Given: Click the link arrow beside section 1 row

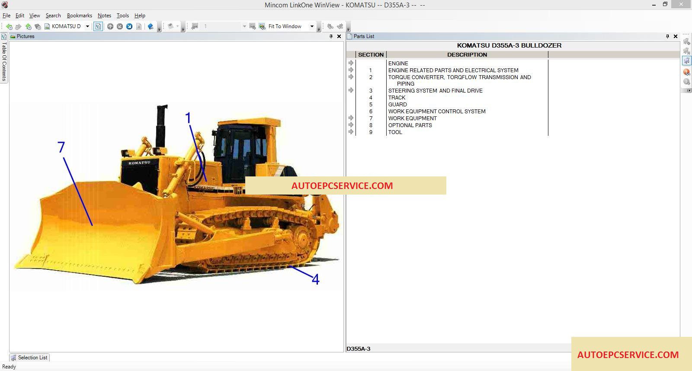Looking at the screenshot, I should [351, 70].
